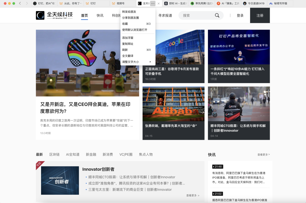The image size is (306, 203).
Task: Select 全文翻译 menu entry
Action: pyautogui.click(x=138, y=56)
